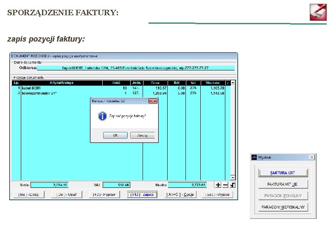
Task: Select PARAGON FISKALNY in Wydruk window
Action: click(283, 195)
